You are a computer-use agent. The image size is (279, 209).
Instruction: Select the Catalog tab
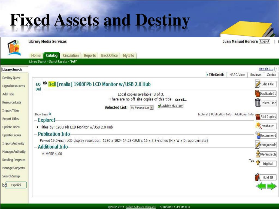coord(51,56)
